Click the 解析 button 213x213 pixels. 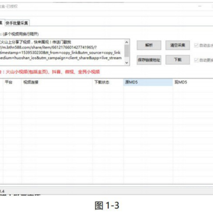pyautogui.click(x=149, y=45)
